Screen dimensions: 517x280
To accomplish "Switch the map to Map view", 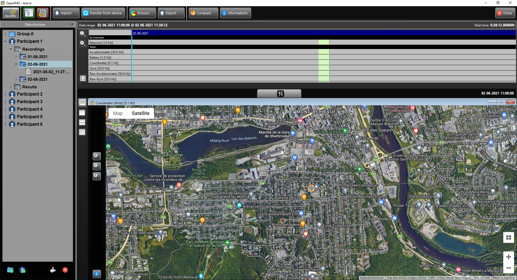I will [118, 113].
